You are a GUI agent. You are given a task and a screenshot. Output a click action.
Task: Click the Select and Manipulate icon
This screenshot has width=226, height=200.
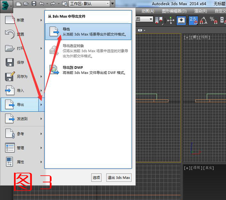171,20
